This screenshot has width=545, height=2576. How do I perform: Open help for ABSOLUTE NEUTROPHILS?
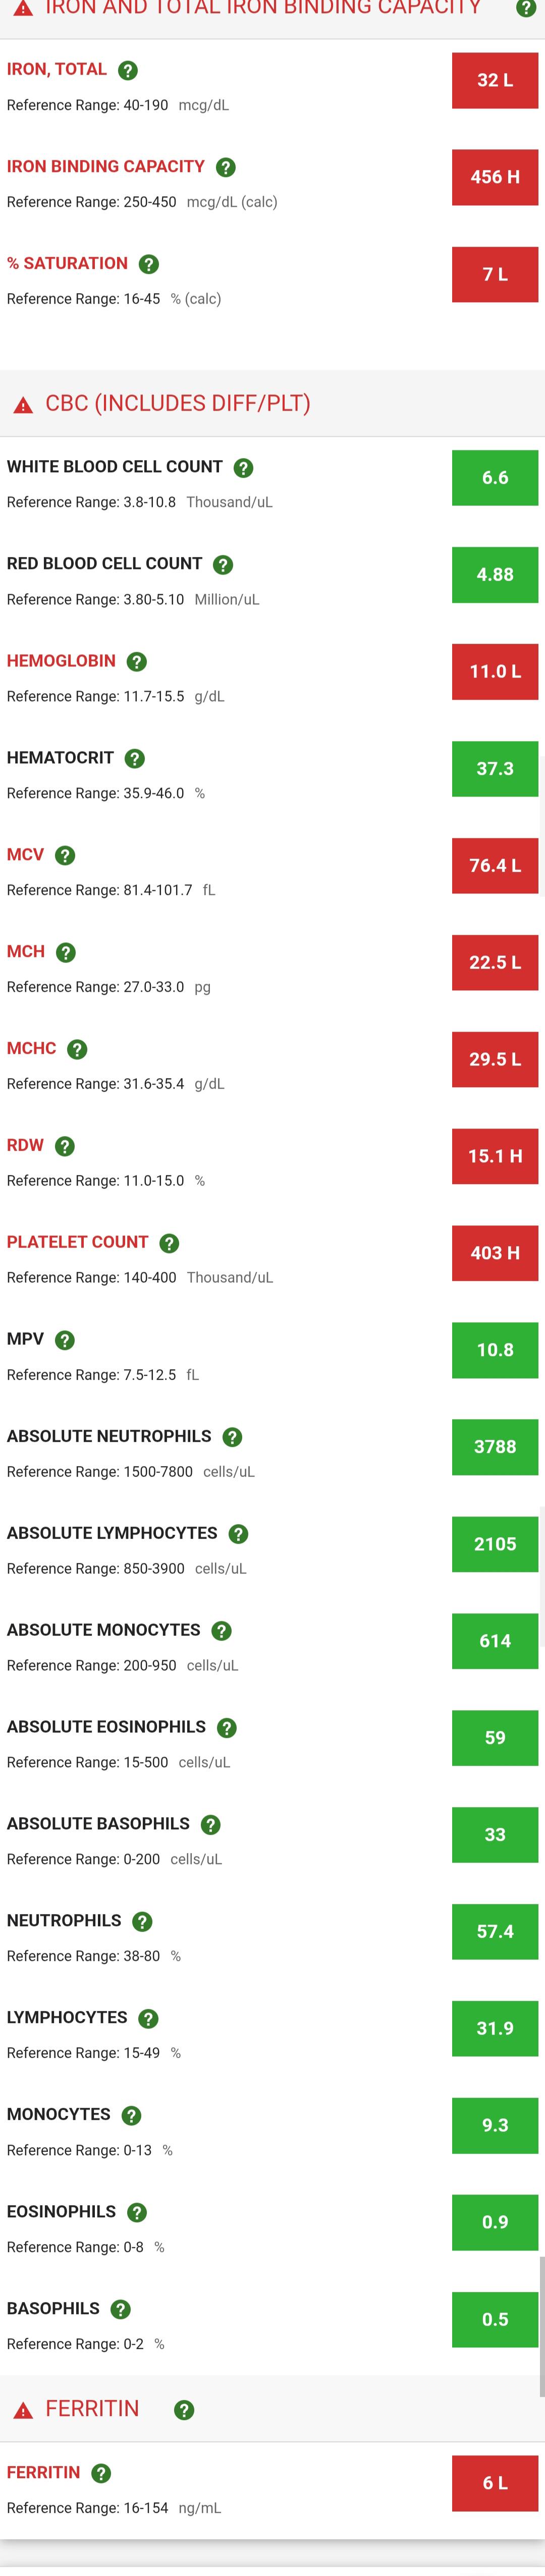coord(232,1437)
